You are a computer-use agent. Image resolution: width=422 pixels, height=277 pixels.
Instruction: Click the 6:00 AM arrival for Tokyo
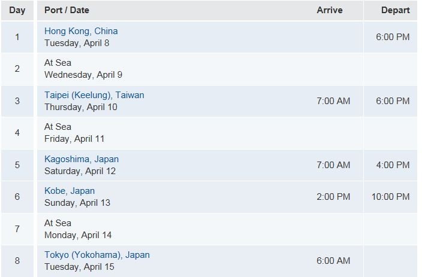(x=333, y=261)
